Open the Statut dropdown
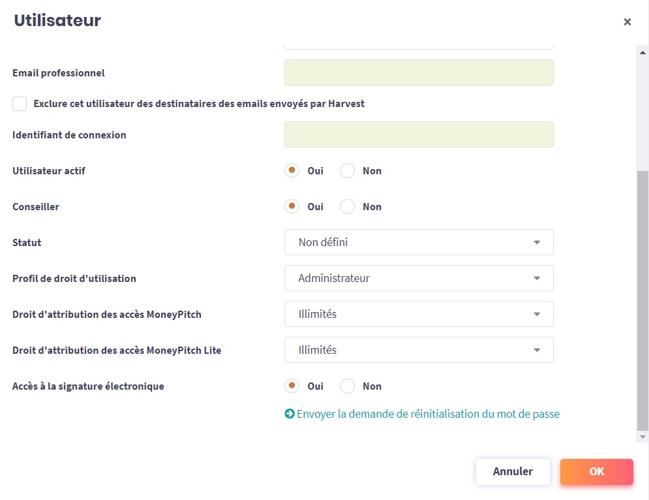This screenshot has width=649, height=500. (x=419, y=242)
